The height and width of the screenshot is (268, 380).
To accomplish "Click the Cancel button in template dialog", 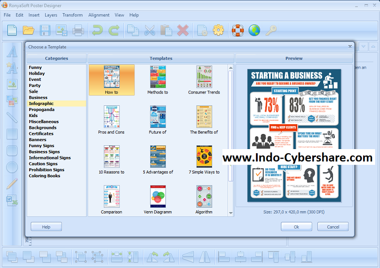I will [x=333, y=227].
